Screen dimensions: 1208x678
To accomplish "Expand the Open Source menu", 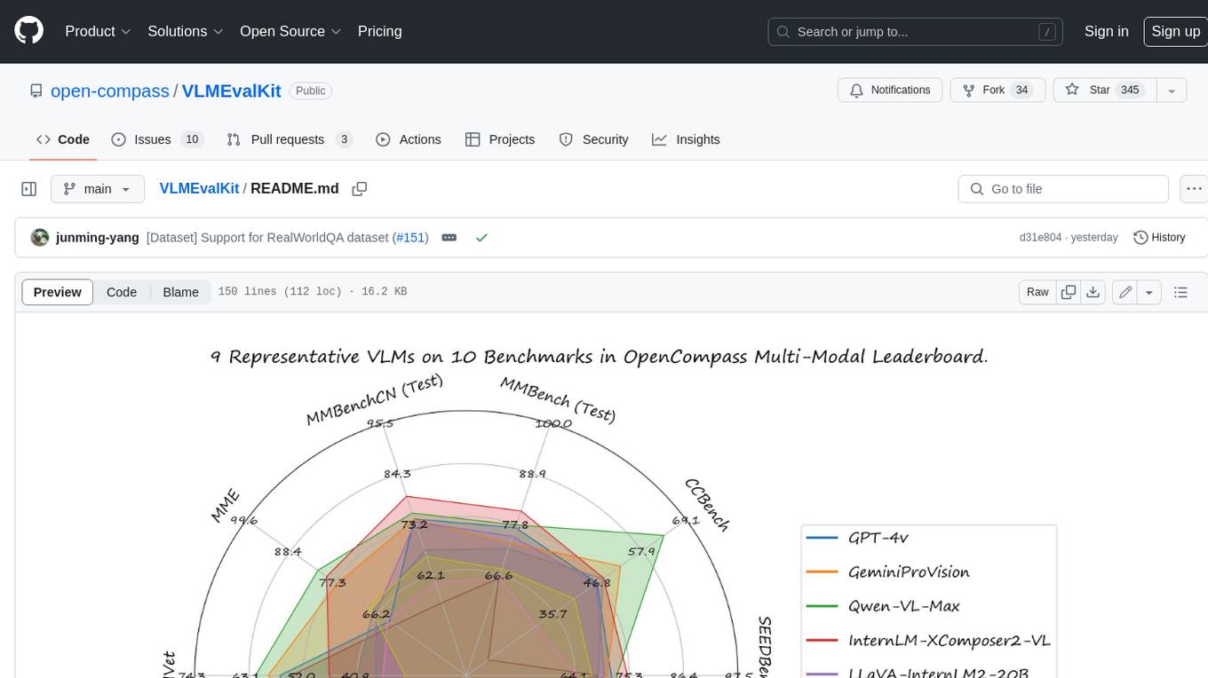I will click(x=290, y=31).
